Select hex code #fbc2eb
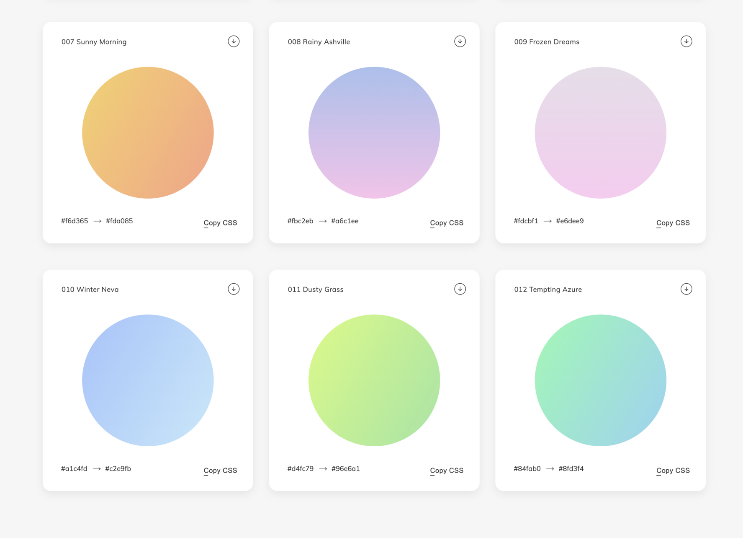 300,221
